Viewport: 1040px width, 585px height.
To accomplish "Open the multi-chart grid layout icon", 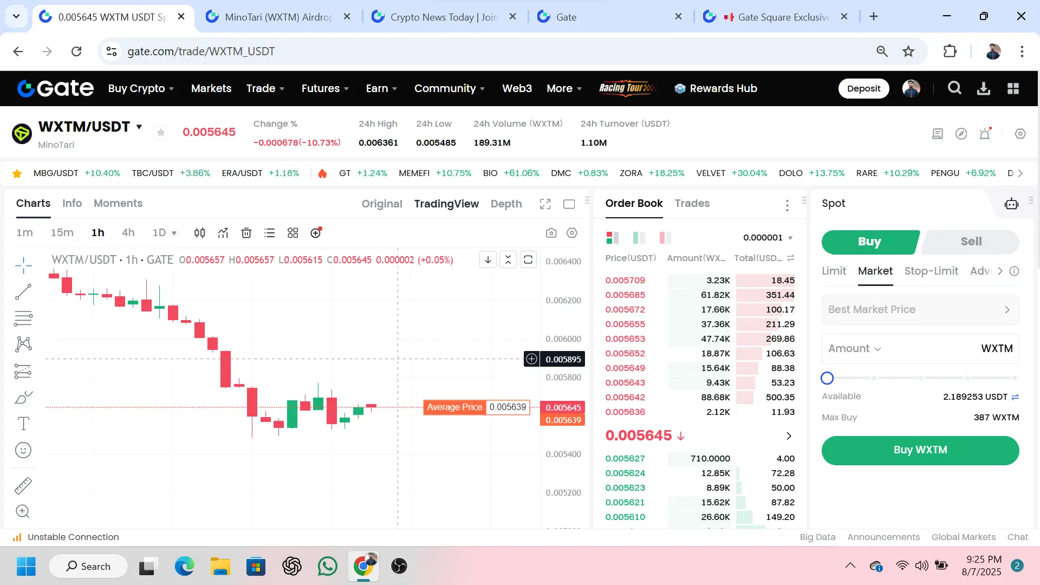I will (293, 233).
